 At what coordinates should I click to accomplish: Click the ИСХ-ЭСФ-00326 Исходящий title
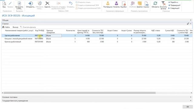pos(18,15)
